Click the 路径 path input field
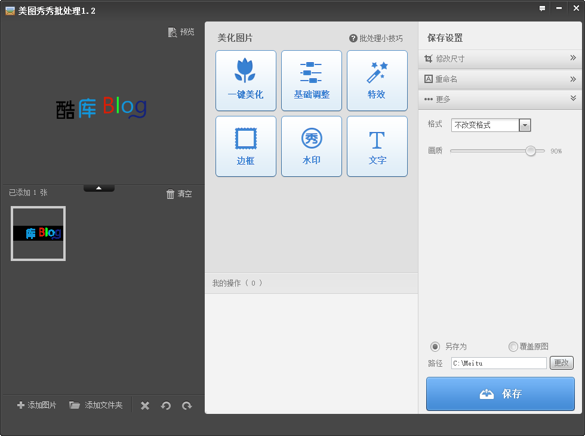Screen dimensions: 585x436 tap(499, 363)
